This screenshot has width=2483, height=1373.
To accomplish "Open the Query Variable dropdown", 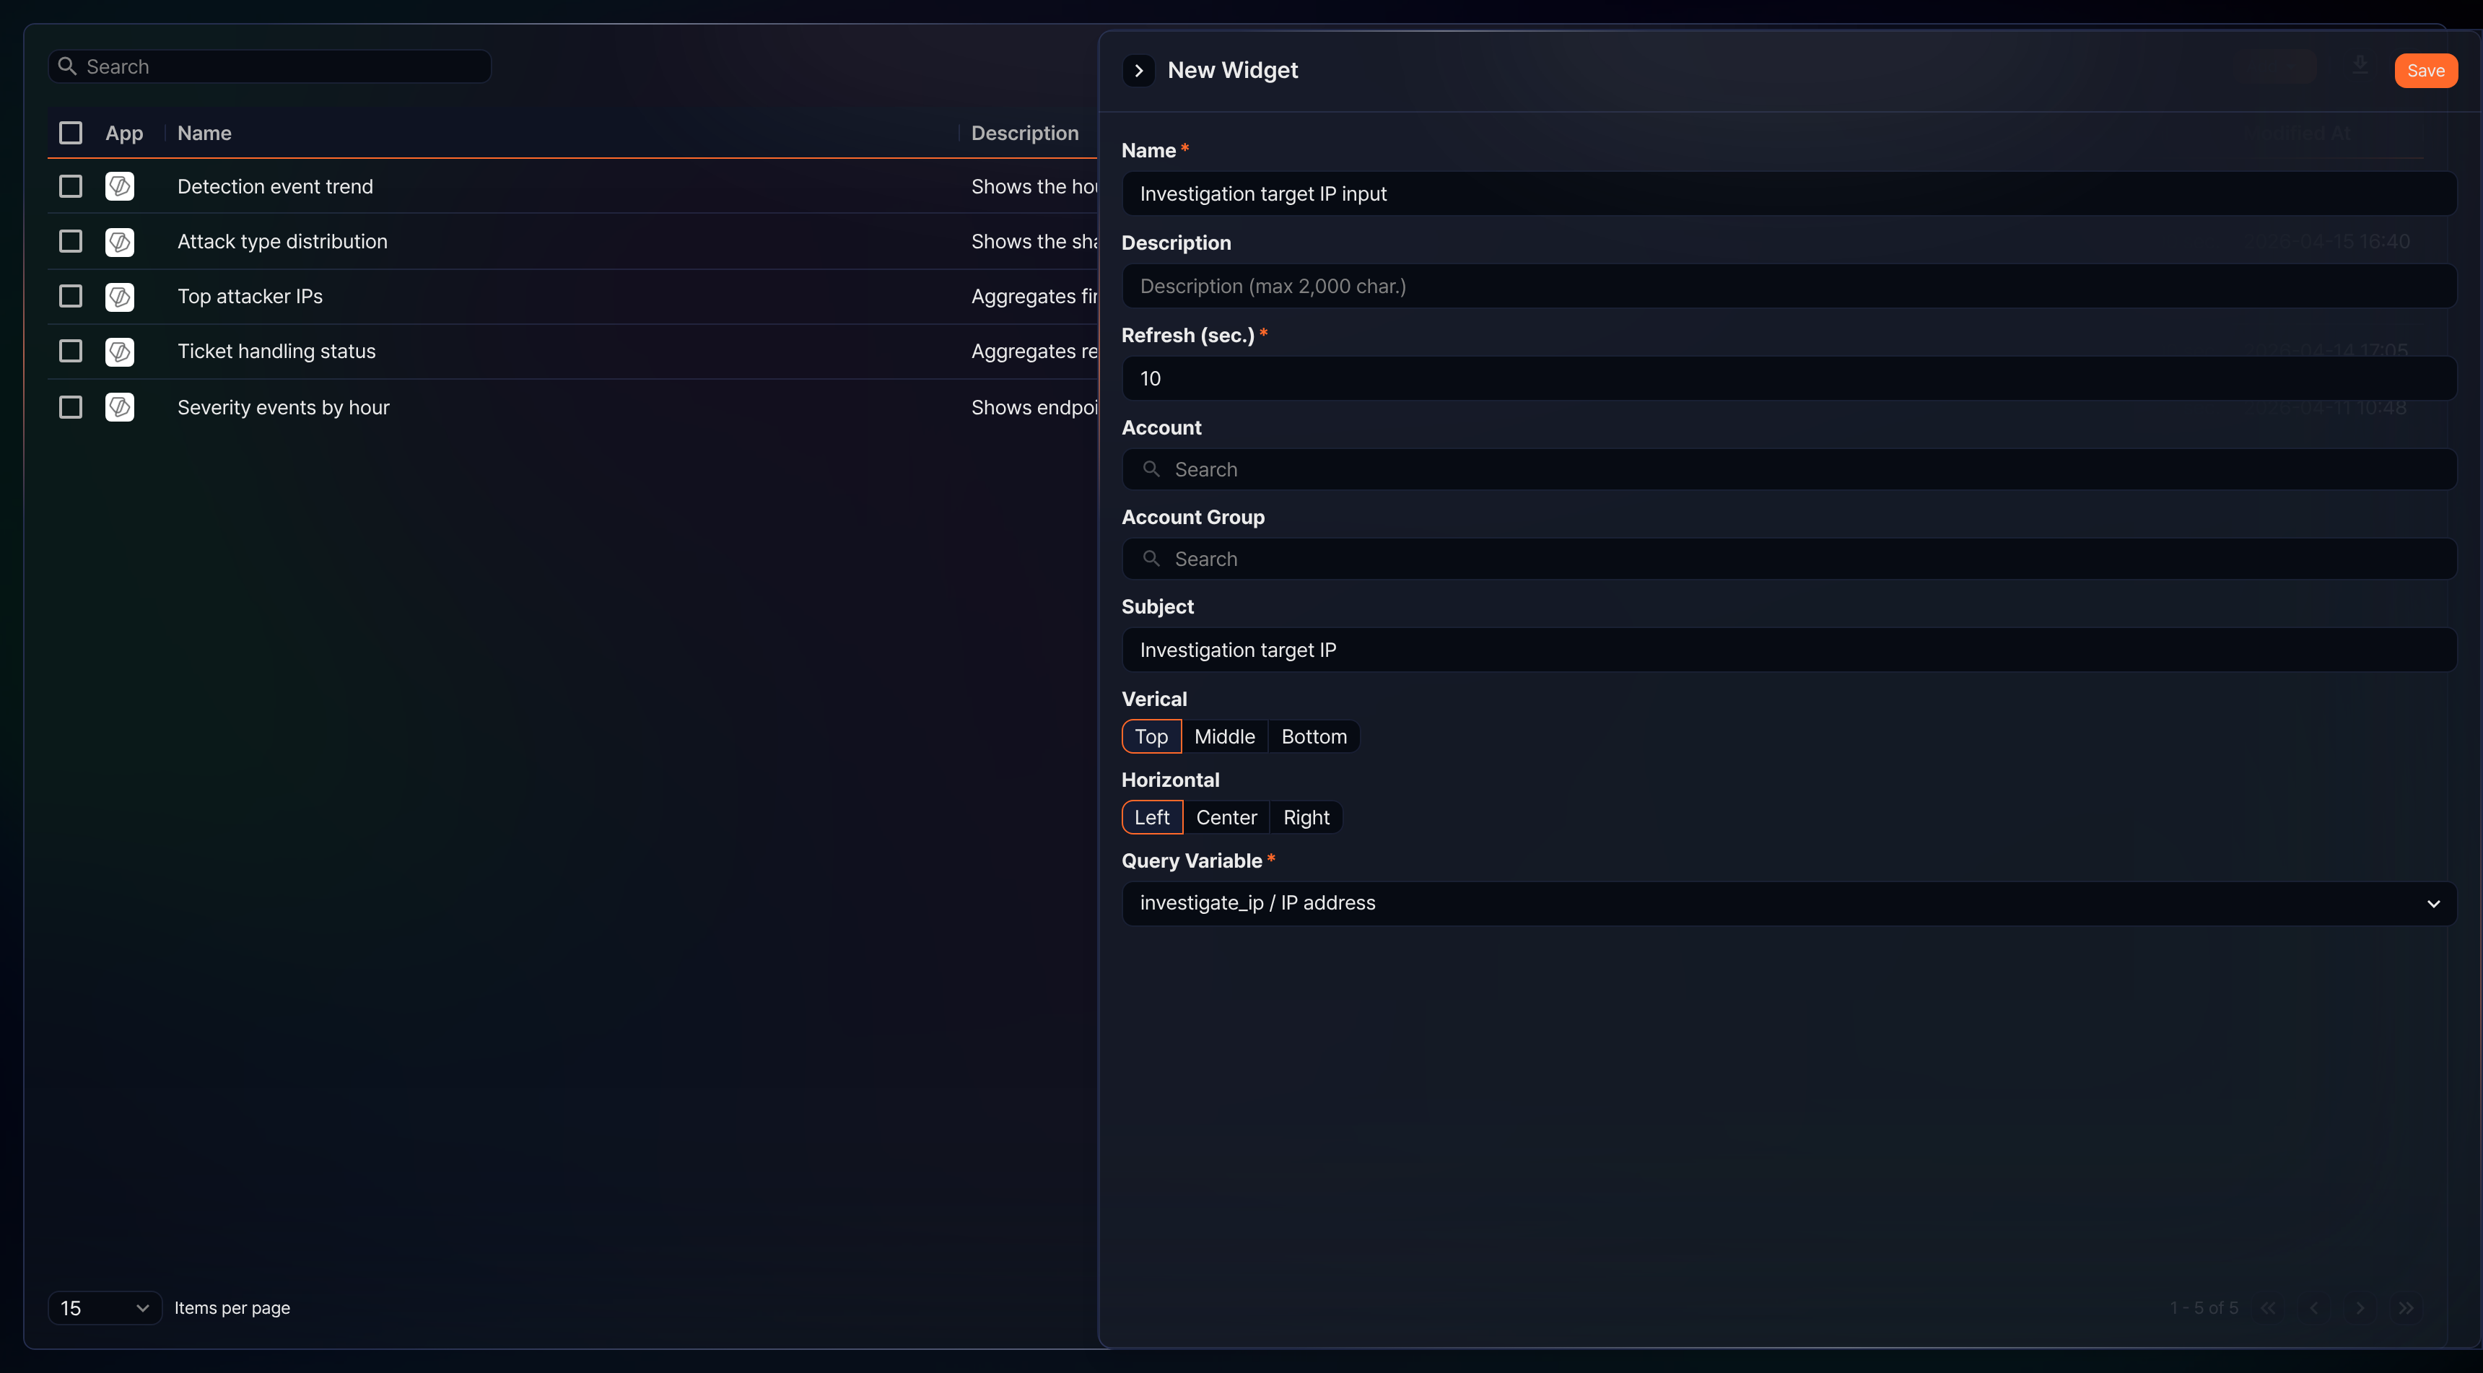I will [x=1789, y=904].
